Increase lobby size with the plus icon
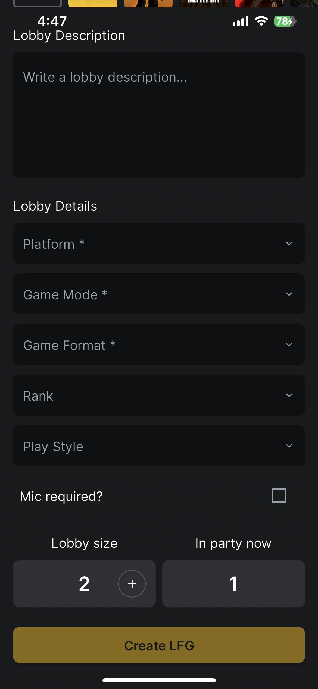 pos(132,583)
